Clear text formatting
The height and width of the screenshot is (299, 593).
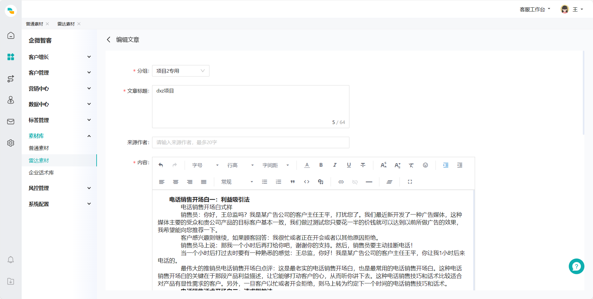pyautogui.click(x=411, y=165)
